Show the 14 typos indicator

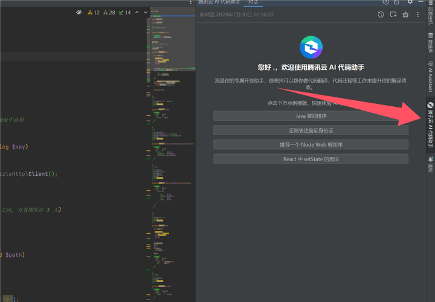(124, 13)
